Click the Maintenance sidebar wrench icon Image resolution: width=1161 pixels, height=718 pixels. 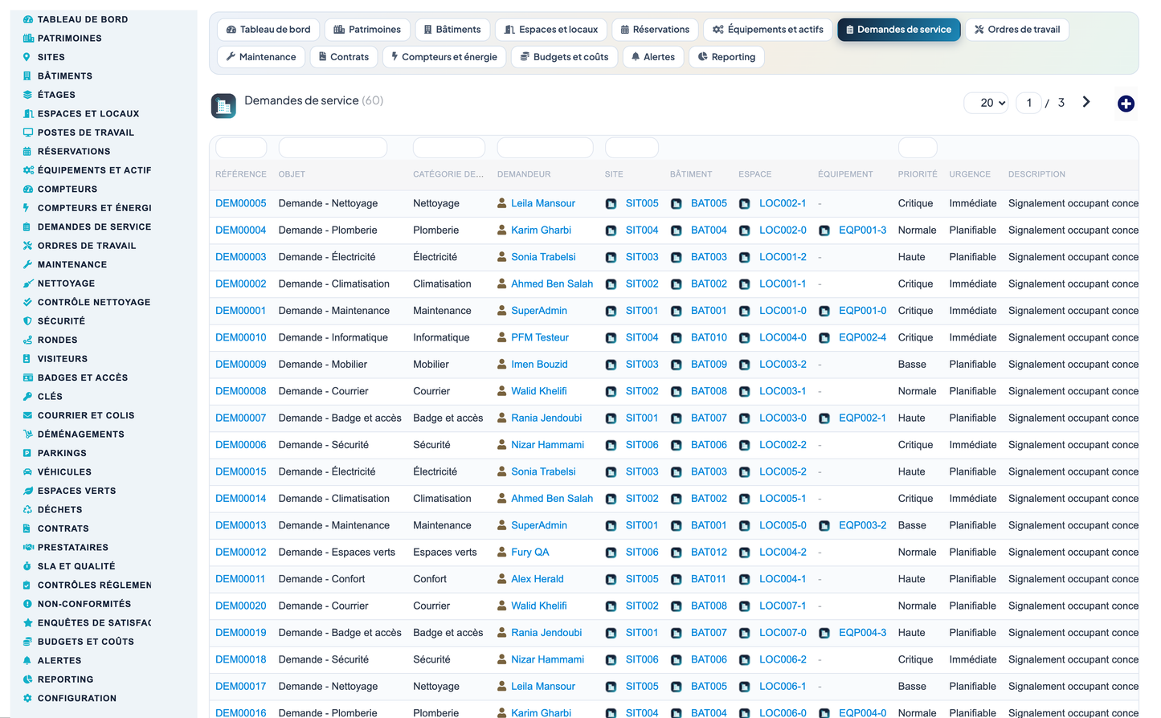pyautogui.click(x=28, y=264)
